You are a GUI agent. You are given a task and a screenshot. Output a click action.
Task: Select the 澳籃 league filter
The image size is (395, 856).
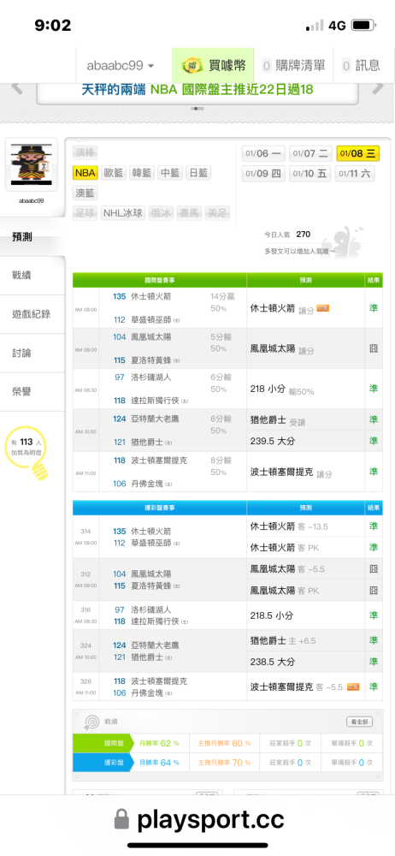coord(85,193)
